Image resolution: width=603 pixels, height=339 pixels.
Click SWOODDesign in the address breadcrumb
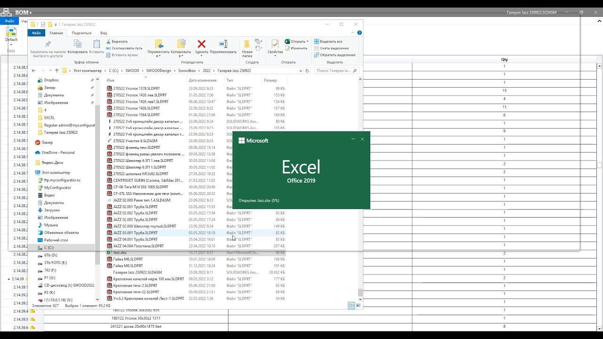158,71
